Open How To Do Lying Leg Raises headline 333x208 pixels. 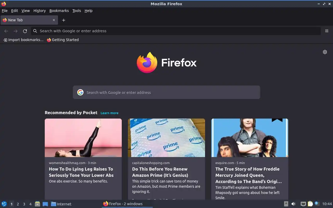point(81,172)
